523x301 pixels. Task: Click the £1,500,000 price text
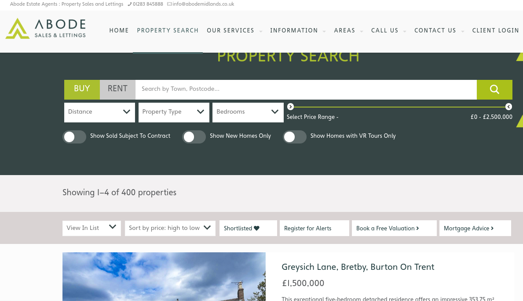(303, 283)
